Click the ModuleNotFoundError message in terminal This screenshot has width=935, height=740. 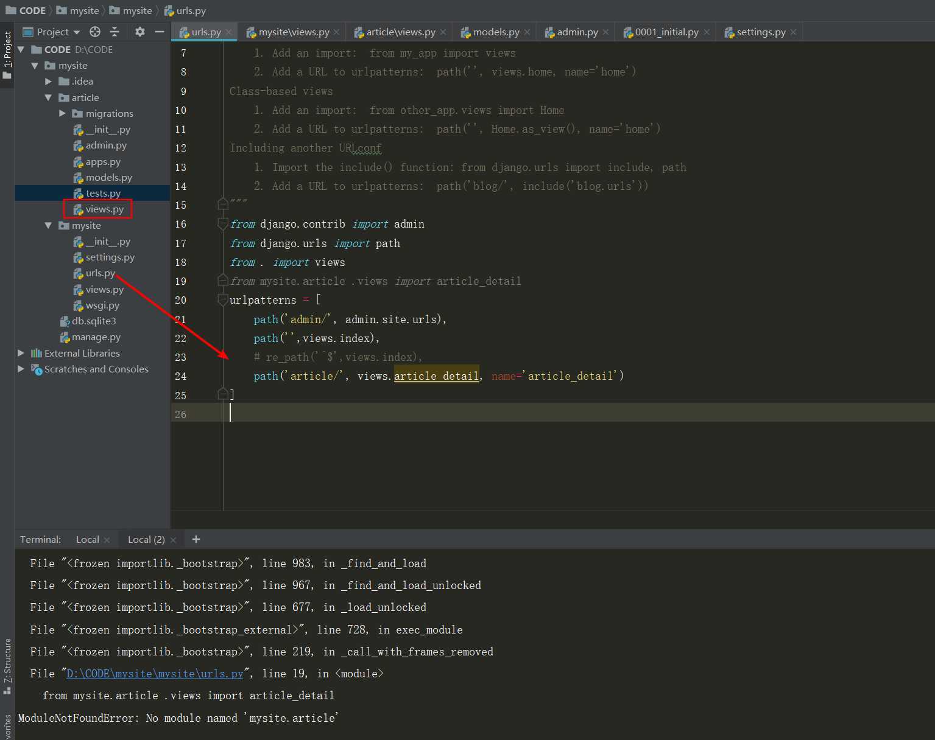178,718
